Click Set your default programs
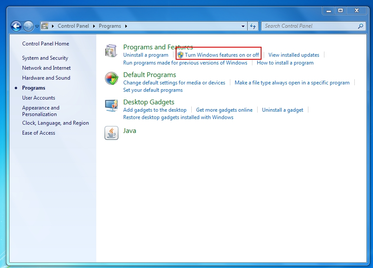This screenshot has width=373, height=268. click(x=153, y=90)
